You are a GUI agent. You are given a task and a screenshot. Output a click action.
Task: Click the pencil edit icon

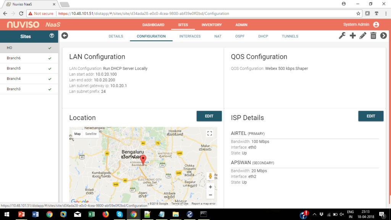click(x=363, y=36)
